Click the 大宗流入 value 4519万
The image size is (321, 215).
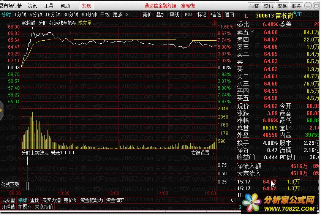299,174
